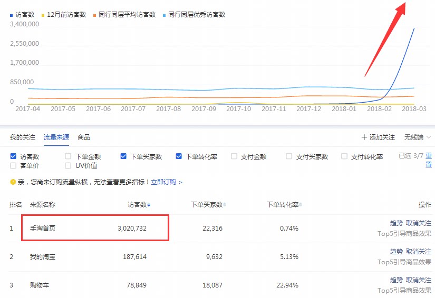Click the 2017-10 axis label
This screenshot has height=298, width=435.
point(238,109)
